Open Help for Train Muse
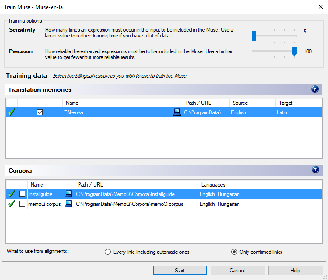The width and height of the screenshot is (328, 280). coord(295,271)
